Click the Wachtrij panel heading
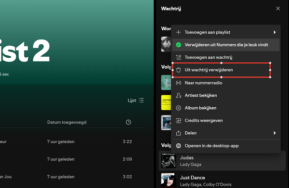The image size is (289, 188). (x=171, y=9)
